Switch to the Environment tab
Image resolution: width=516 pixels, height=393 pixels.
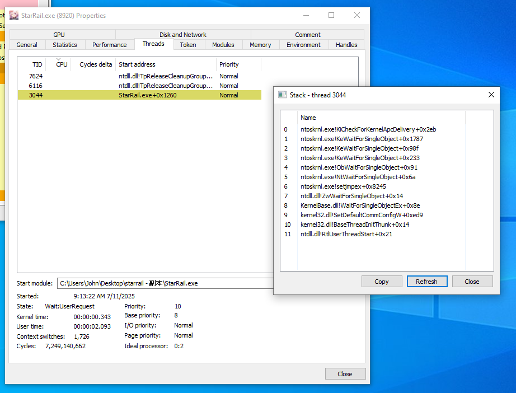[303, 45]
